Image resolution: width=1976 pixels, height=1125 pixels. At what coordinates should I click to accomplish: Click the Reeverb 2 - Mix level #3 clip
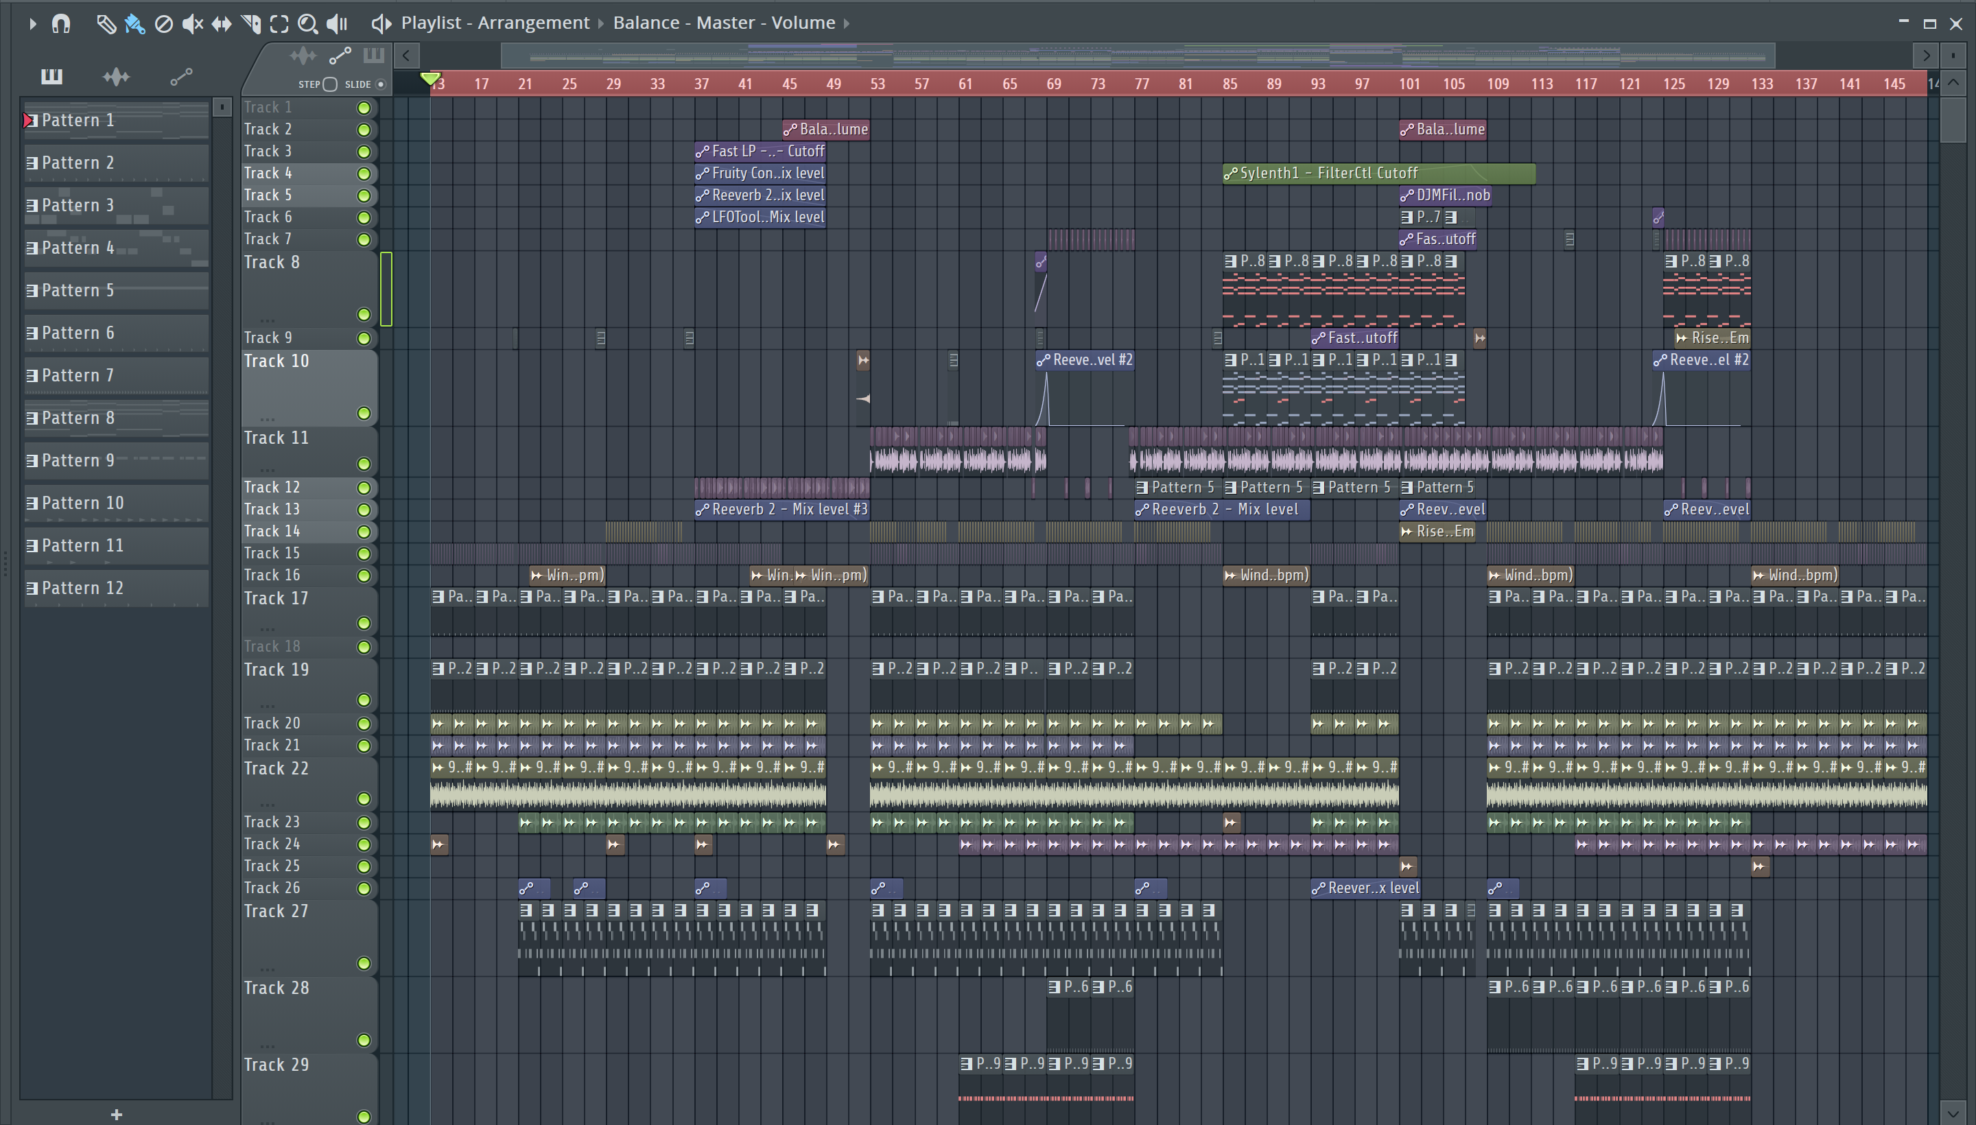pyautogui.click(x=782, y=509)
